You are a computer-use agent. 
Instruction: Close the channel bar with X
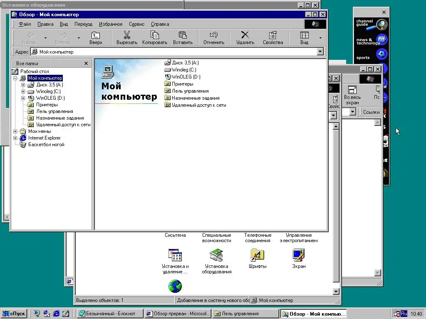pyautogui.click(x=384, y=12)
